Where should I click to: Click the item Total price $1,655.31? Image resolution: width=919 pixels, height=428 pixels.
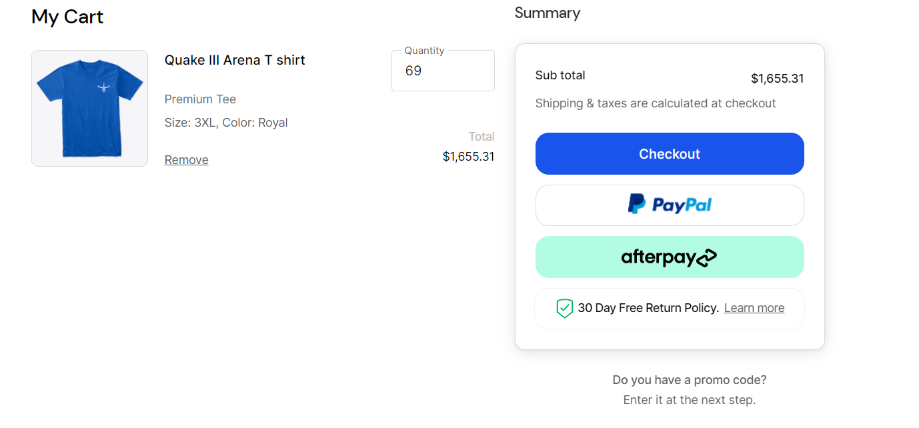point(469,157)
